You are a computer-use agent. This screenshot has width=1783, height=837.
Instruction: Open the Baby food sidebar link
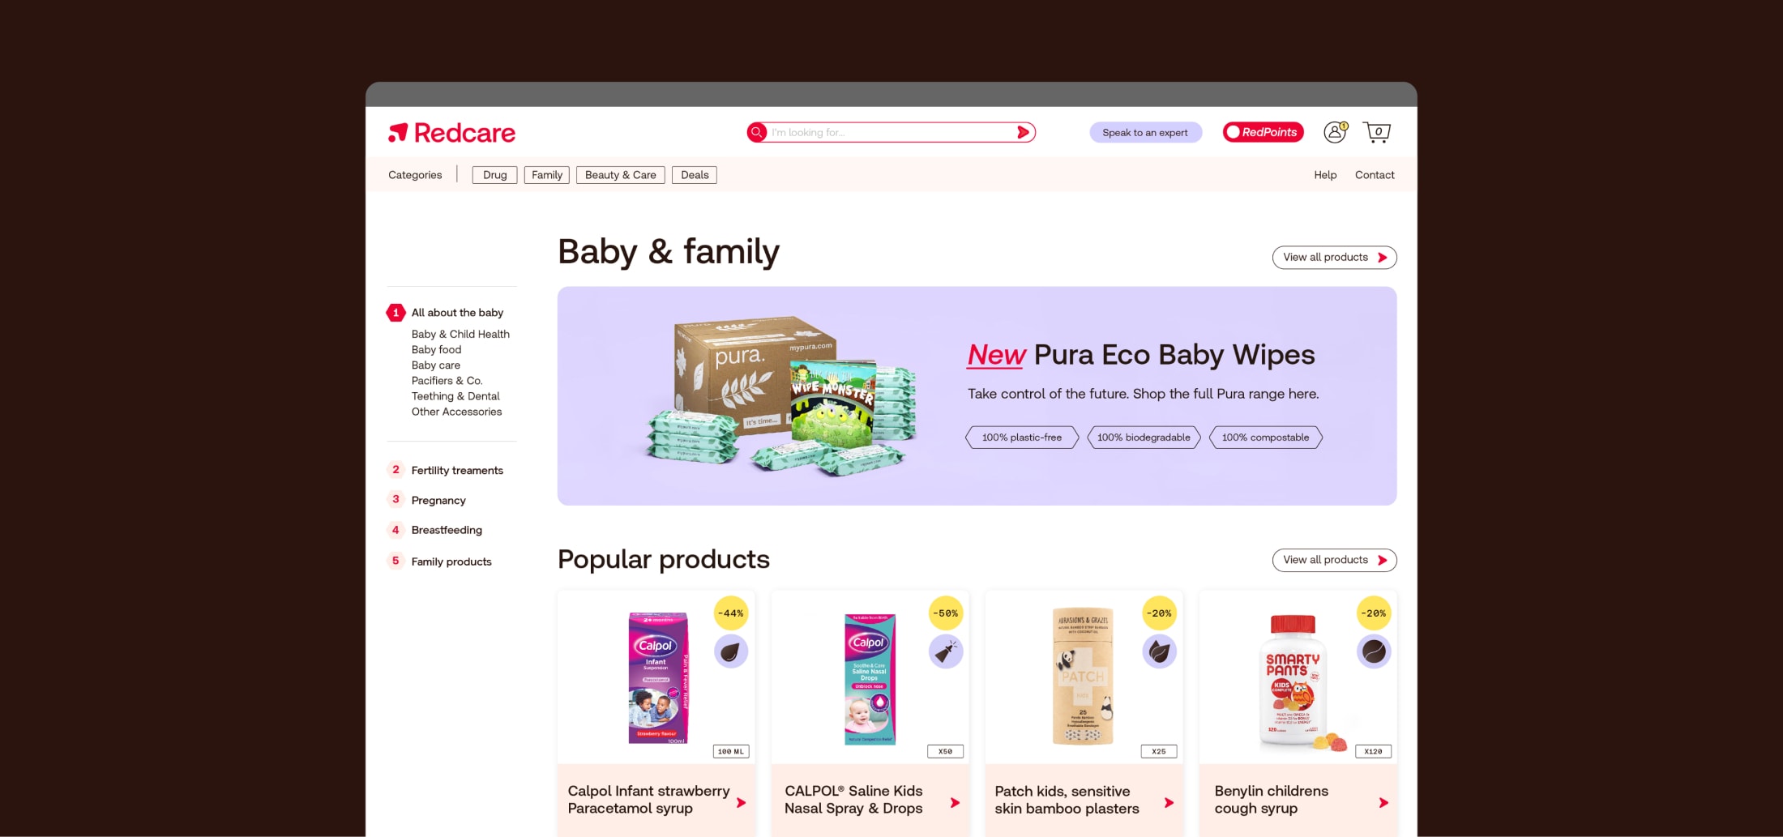click(x=436, y=349)
